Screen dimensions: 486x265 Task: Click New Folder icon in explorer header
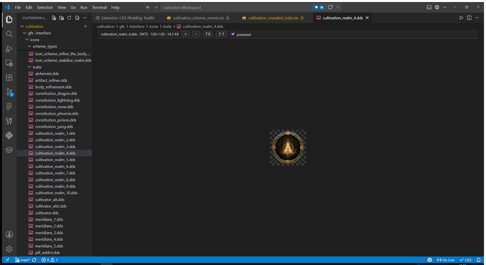(x=62, y=18)
